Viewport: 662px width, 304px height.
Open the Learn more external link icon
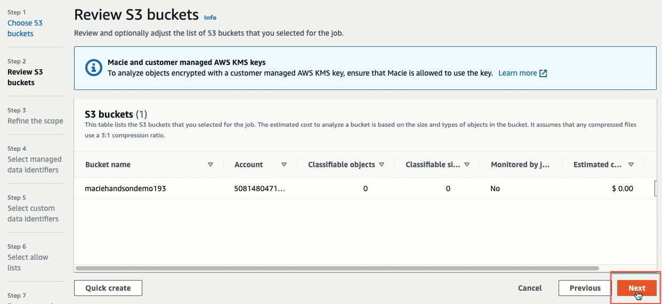click(544, 73)
